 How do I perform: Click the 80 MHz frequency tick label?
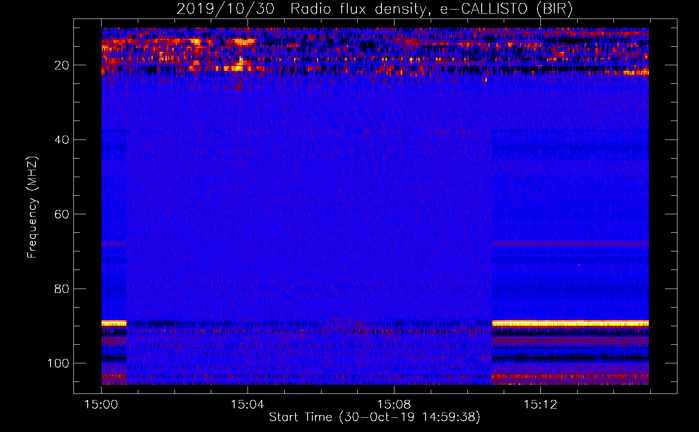(62, 289)
